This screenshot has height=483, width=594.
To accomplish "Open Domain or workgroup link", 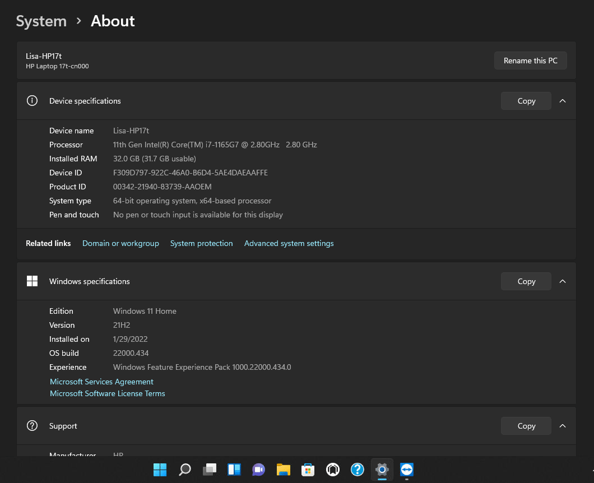I will pyautogui.click(x=121, y=243).
